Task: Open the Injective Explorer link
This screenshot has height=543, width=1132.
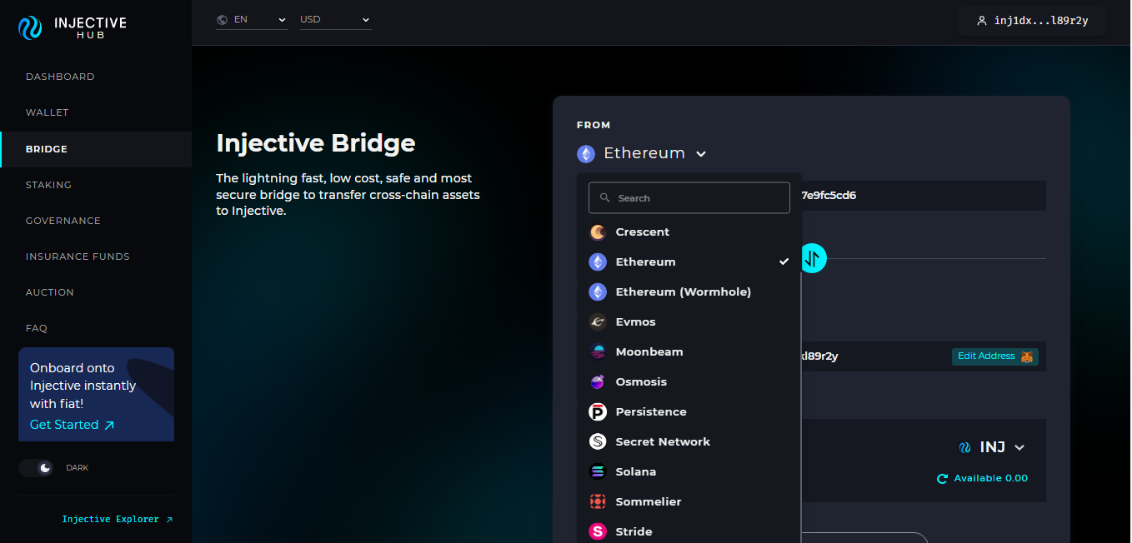Action: (118, 520)
